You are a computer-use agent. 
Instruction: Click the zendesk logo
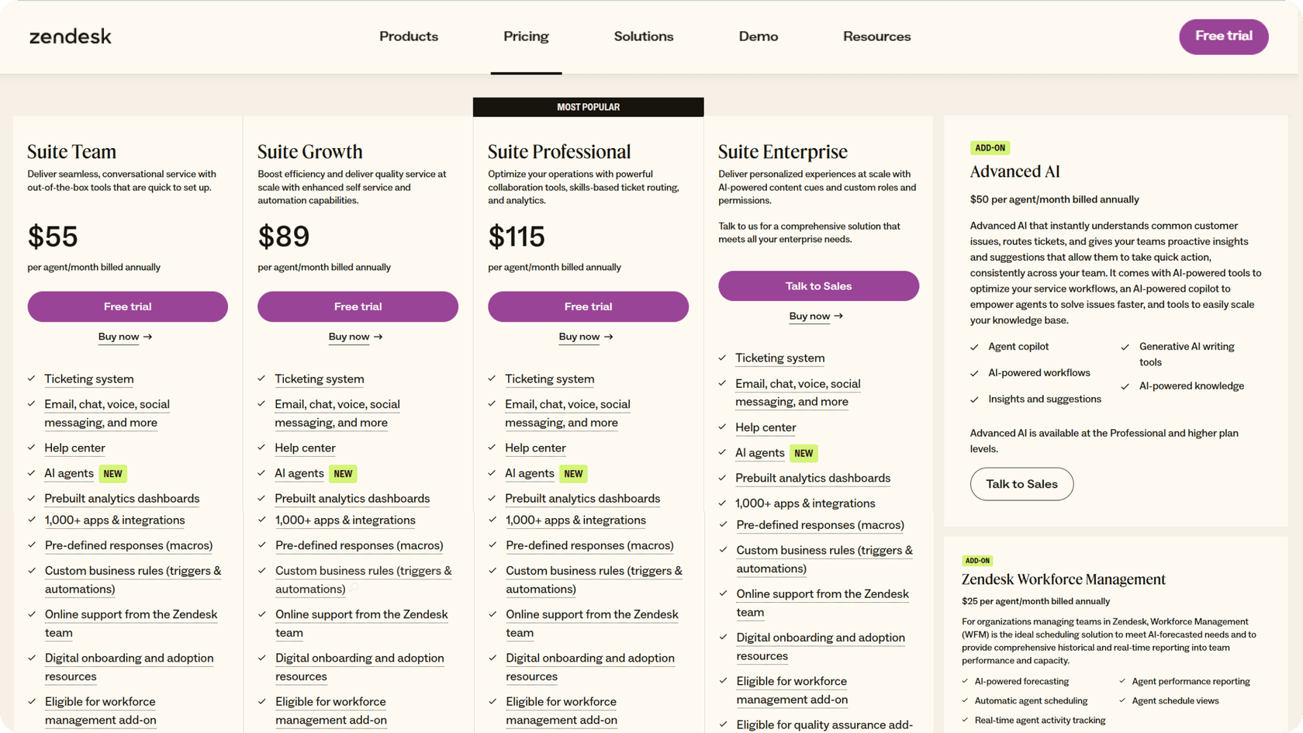pyautogui.click(x=70, y=36)
